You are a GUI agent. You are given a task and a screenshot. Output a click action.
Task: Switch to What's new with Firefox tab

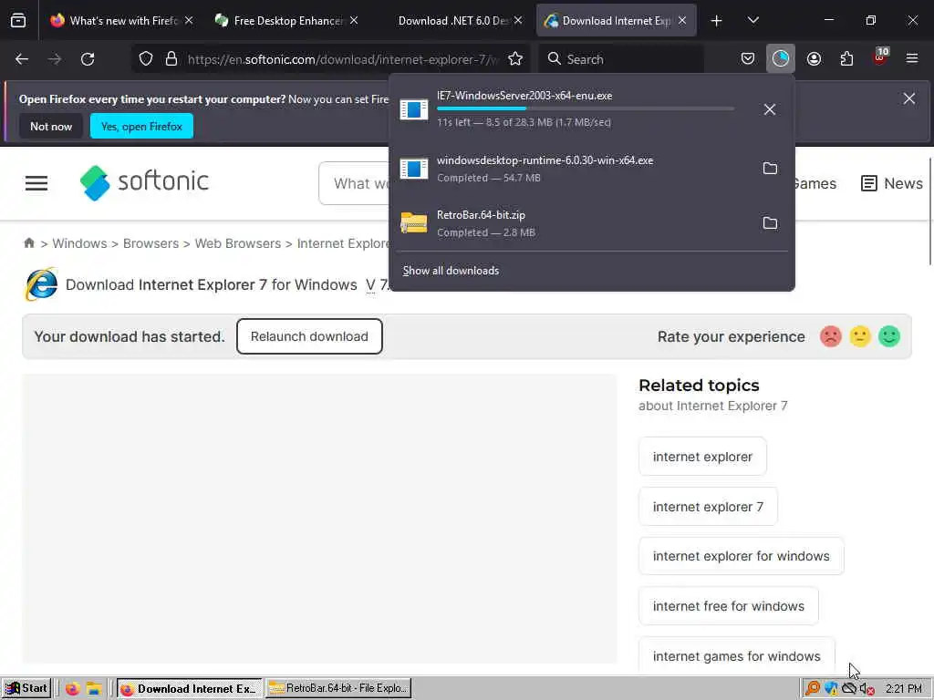(122, 21)
